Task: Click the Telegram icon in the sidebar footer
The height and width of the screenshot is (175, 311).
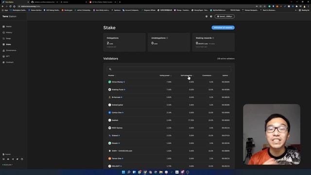Action: (13, 159)
